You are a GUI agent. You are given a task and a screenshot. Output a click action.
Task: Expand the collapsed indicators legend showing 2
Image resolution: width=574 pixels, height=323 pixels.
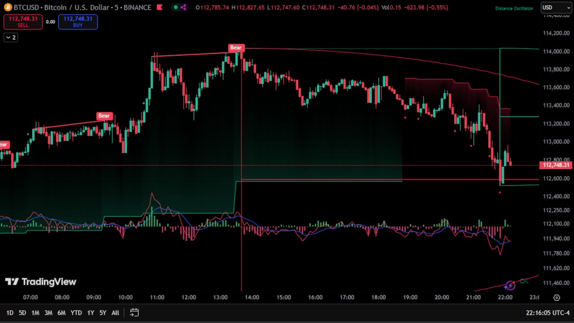coord(11,38)
